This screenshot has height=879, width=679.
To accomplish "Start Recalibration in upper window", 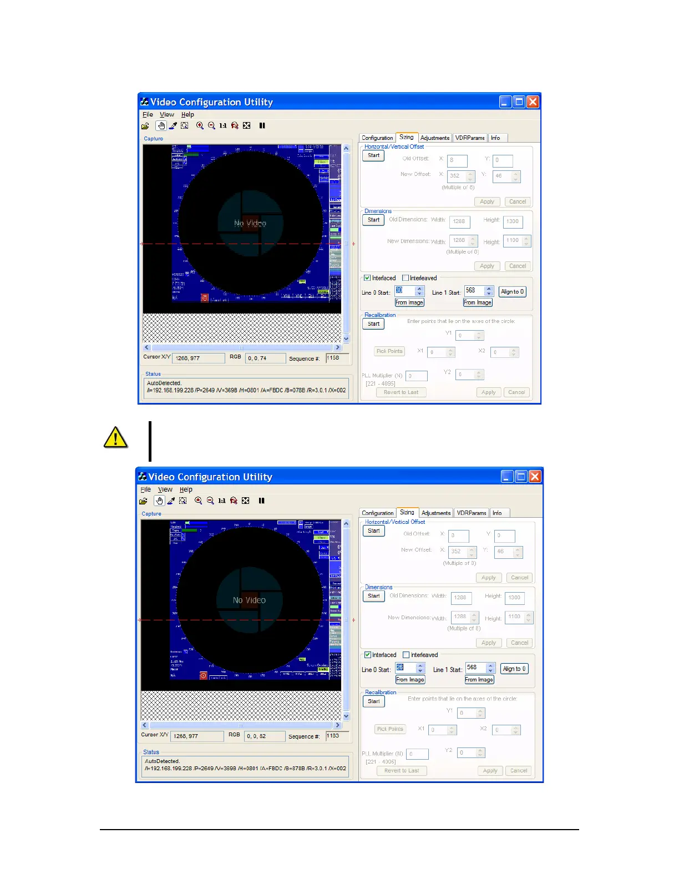I will pos(373,324).
